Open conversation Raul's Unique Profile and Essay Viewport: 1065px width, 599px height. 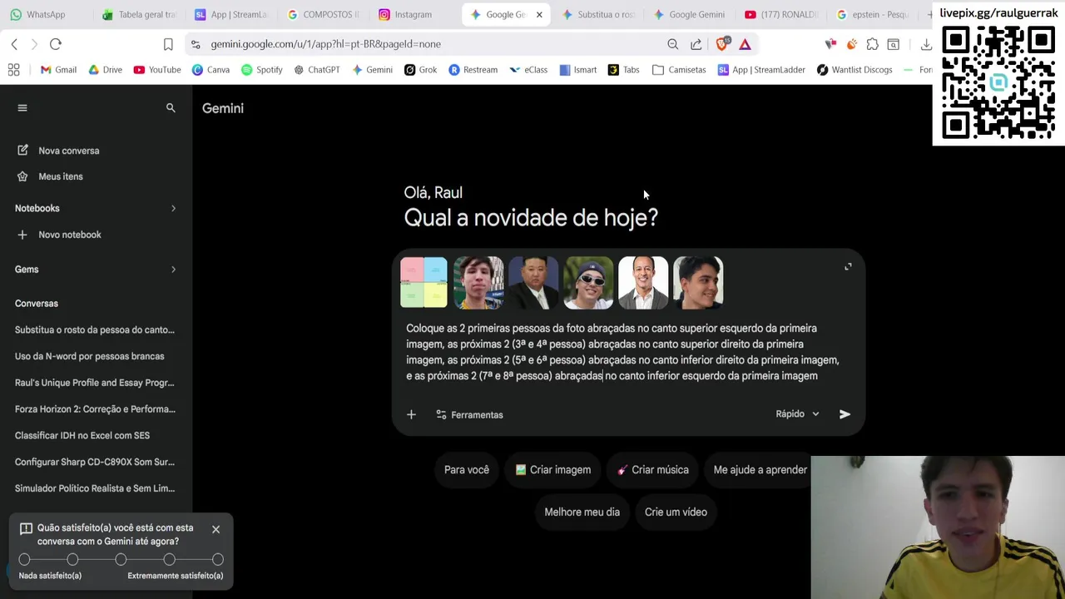pos(95,383)
